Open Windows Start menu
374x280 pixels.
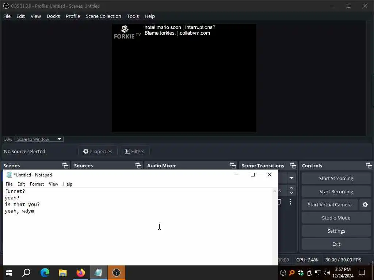pyautogui.click(x=9, y=273)
